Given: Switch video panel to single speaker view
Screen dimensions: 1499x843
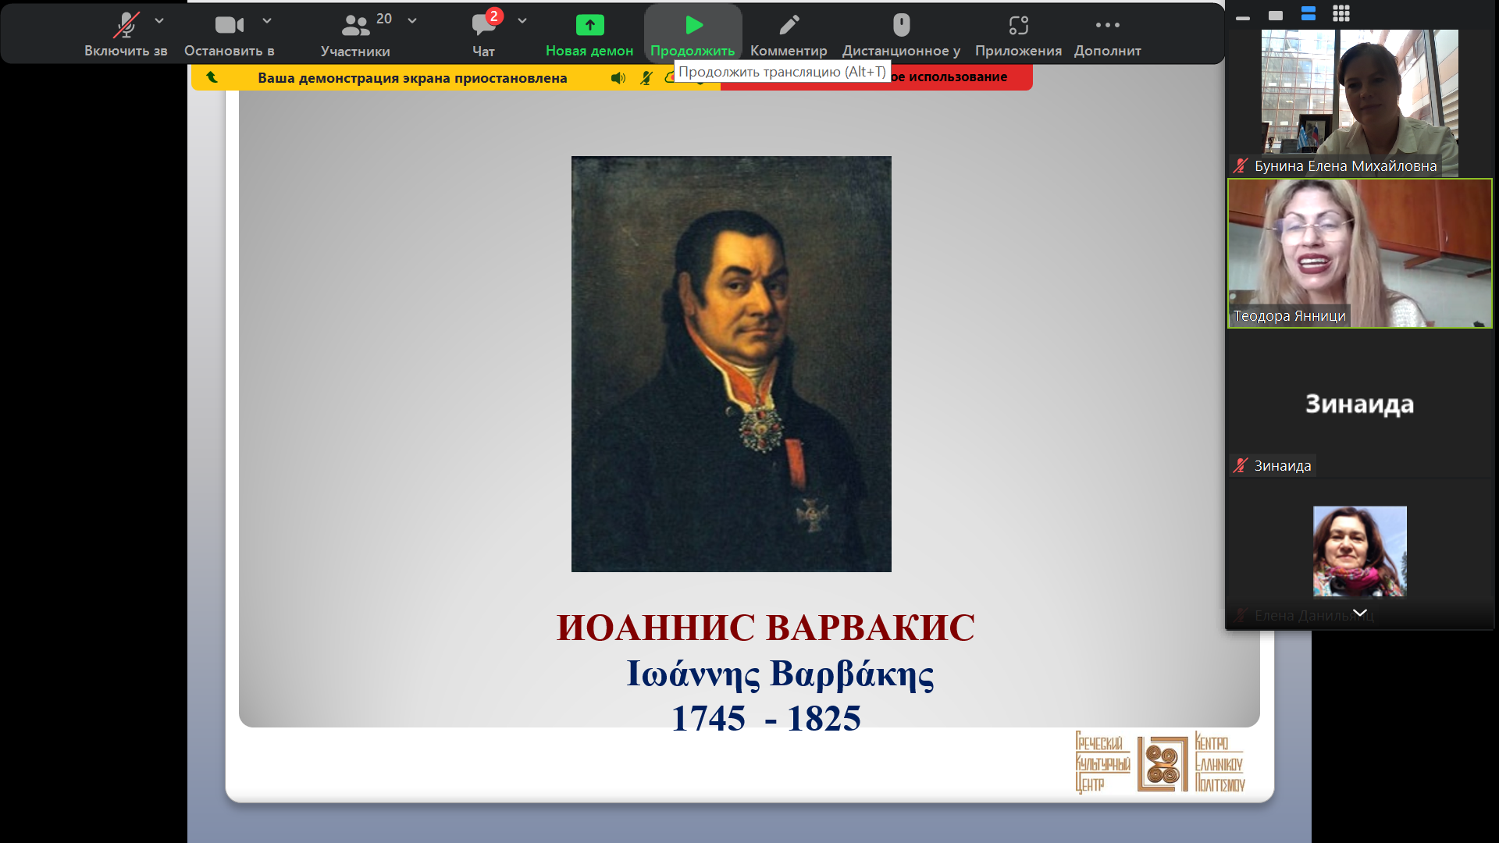Looking at the screenshot, I should click(1276, 15).
